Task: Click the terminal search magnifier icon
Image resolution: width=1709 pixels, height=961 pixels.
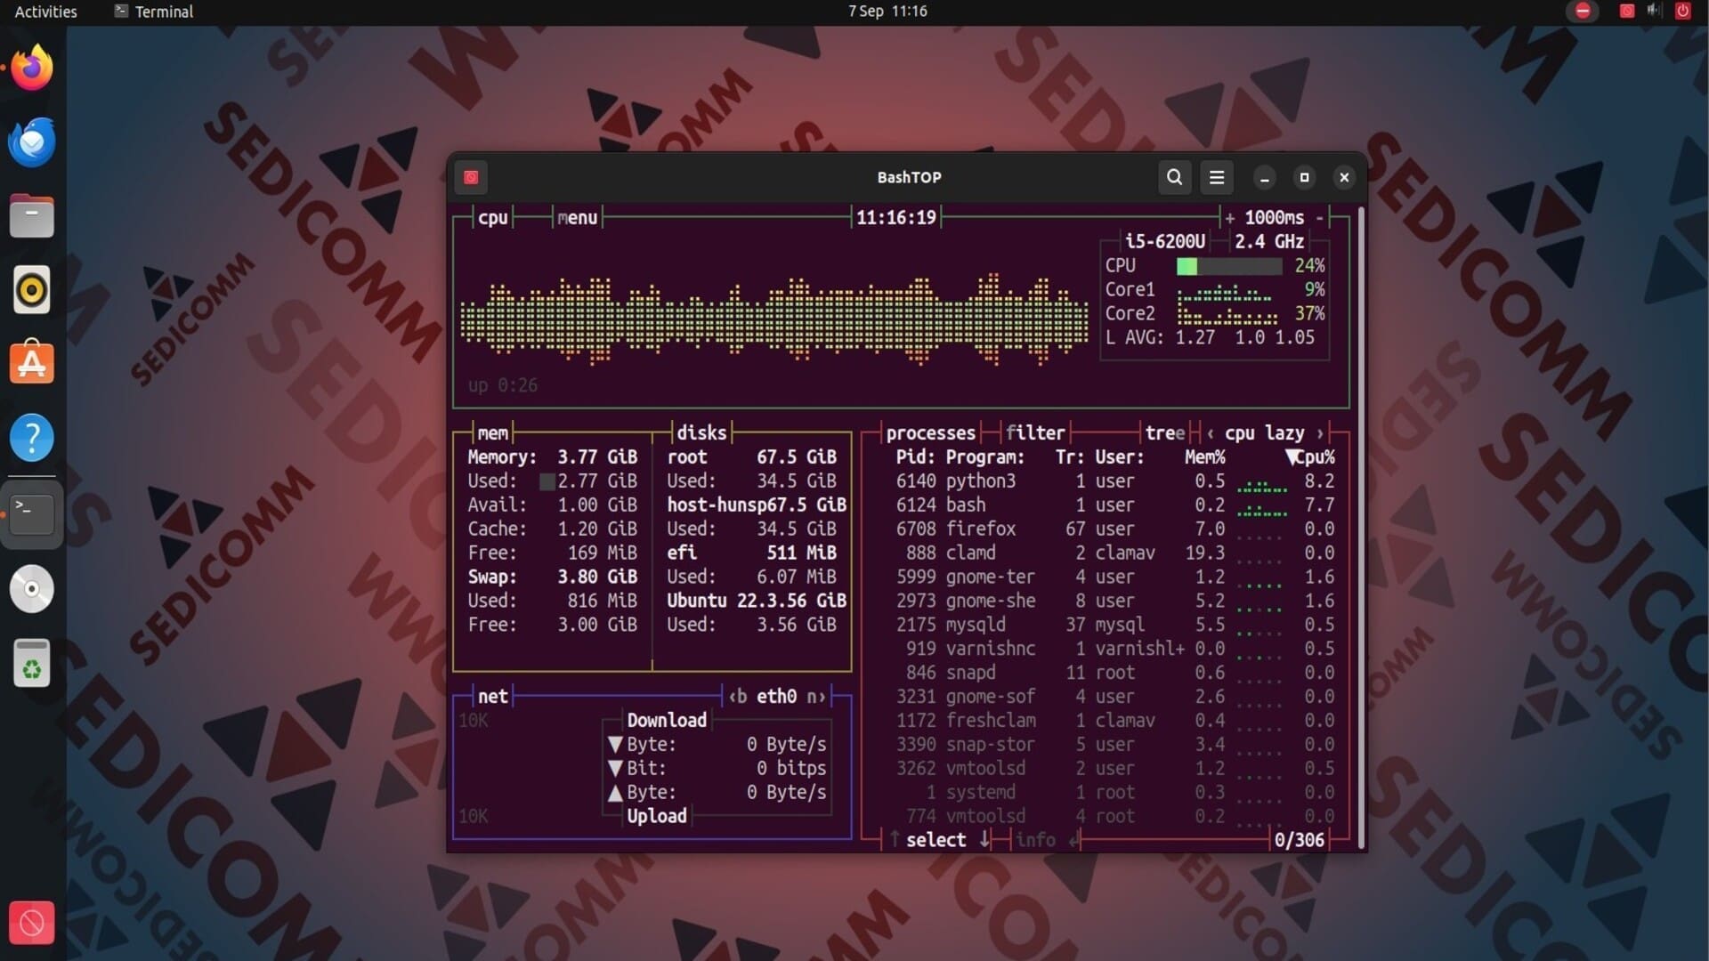Action: [1174, 177]
